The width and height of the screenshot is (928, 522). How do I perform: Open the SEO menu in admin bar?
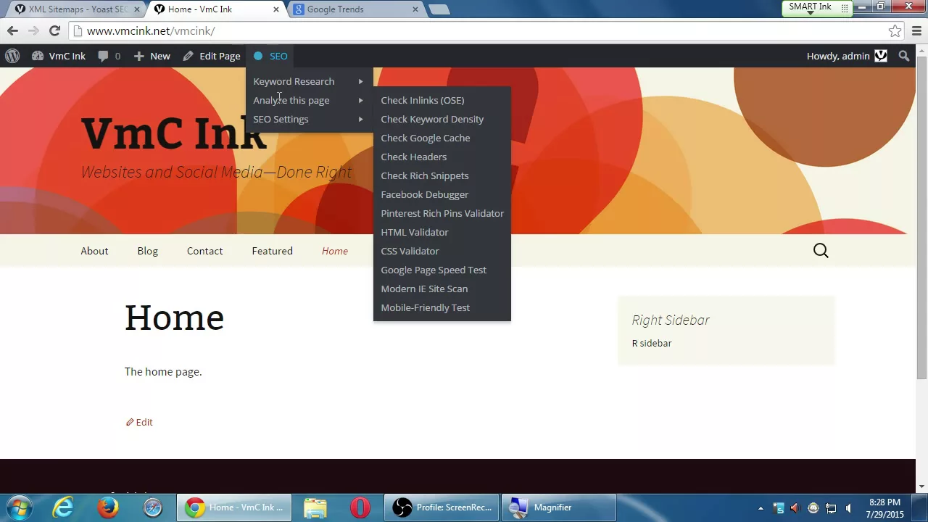point(270,56)
